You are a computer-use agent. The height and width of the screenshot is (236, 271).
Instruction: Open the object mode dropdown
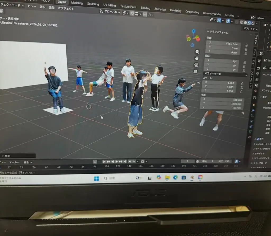(x=12, y=5)
